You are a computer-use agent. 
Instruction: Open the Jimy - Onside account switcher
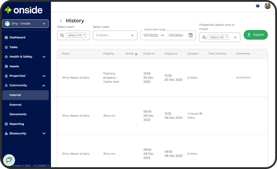(x=26, y=24)
